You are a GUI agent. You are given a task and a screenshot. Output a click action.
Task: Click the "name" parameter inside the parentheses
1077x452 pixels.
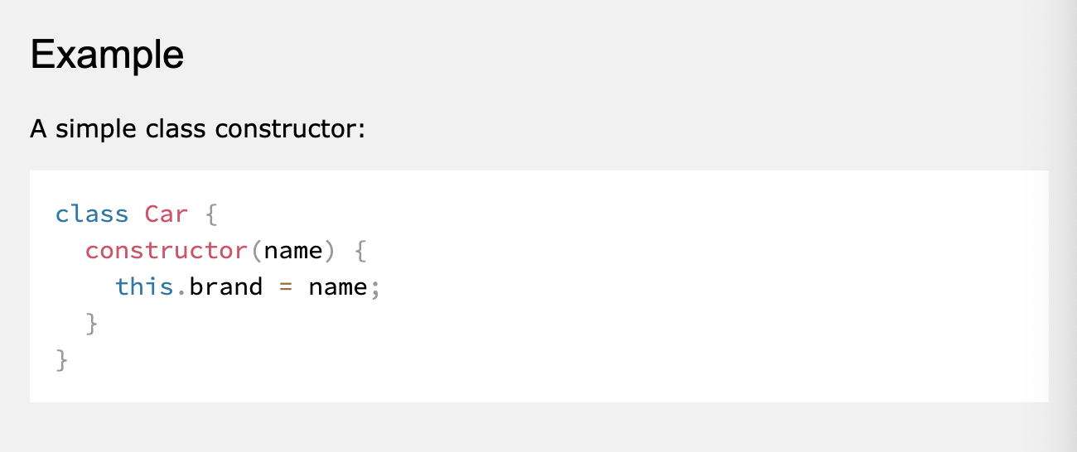292,250
